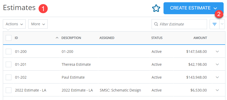
Task: Check the box for 2022 Estimate - LA
Action: click(9, 90)
